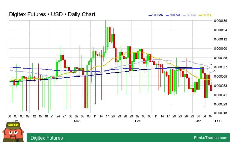This screenshot has width=230, height=142.
Task: Open the PenkeTrading.com link
Action: [x=211, y=138]
